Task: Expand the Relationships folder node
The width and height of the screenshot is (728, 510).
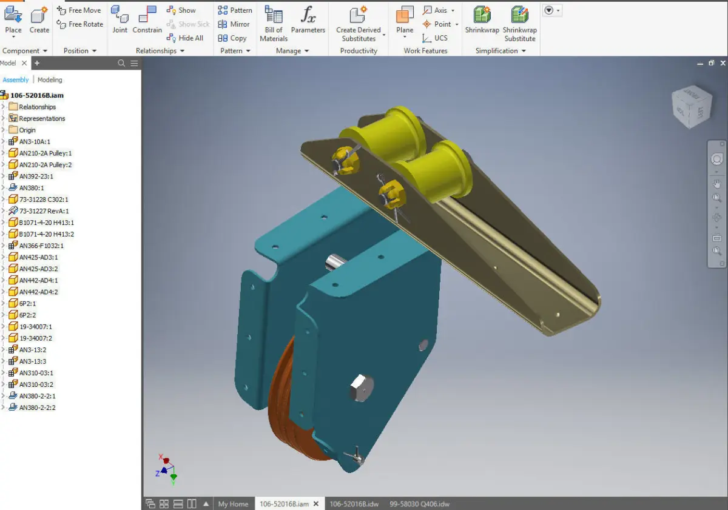Action: point(3,107)
